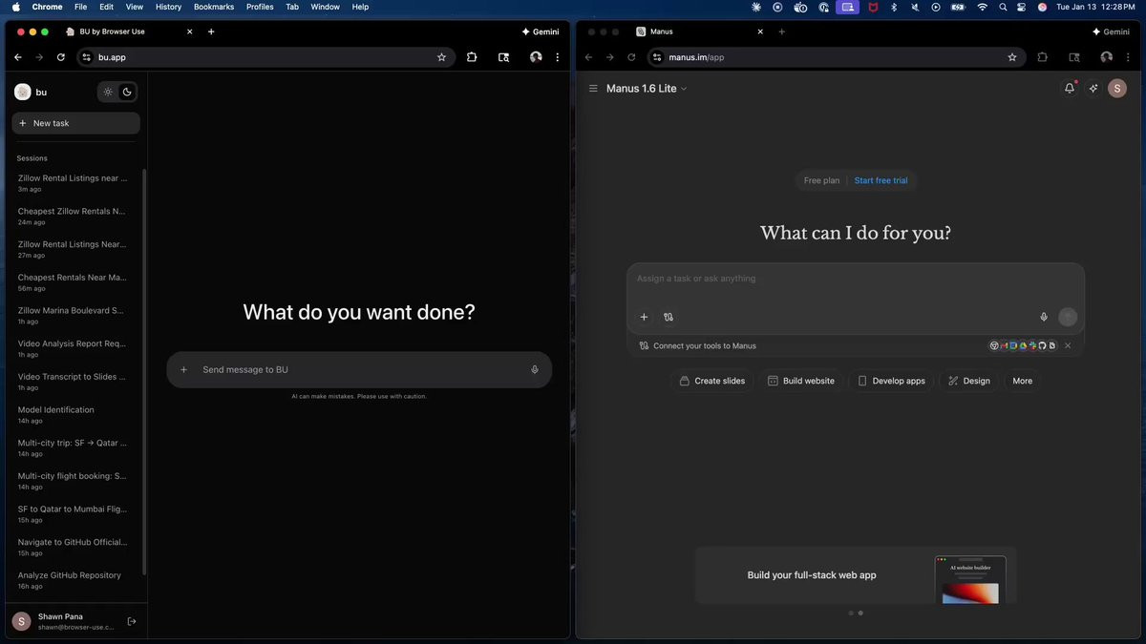Log out using the sidebar exit icon
Viewport: 1146px width, 644px height.
(132, 621)
